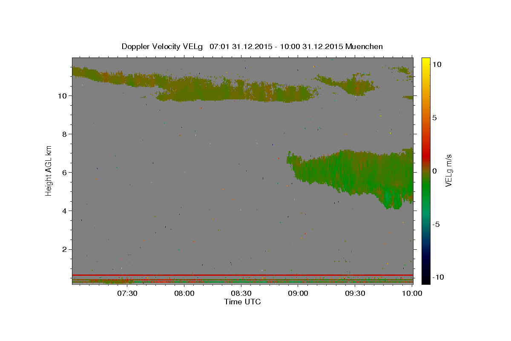Viewport: 511px width, 341px height.
Task: Click the 'Height AGL km' axis title
Action: pyautogui.click(x=49, y=170)
